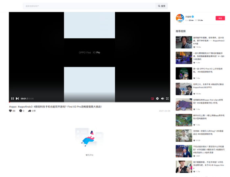The height and width of the screenshot is (177, 230).
Task: Click the search button with magnifier
Action: tap(162, 6)
